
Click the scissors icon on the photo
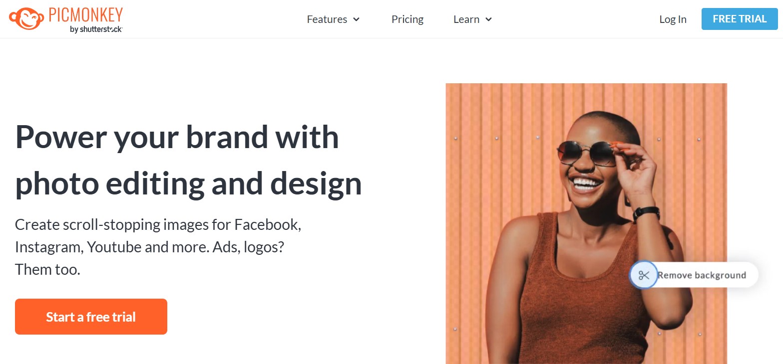coord(643,275)
